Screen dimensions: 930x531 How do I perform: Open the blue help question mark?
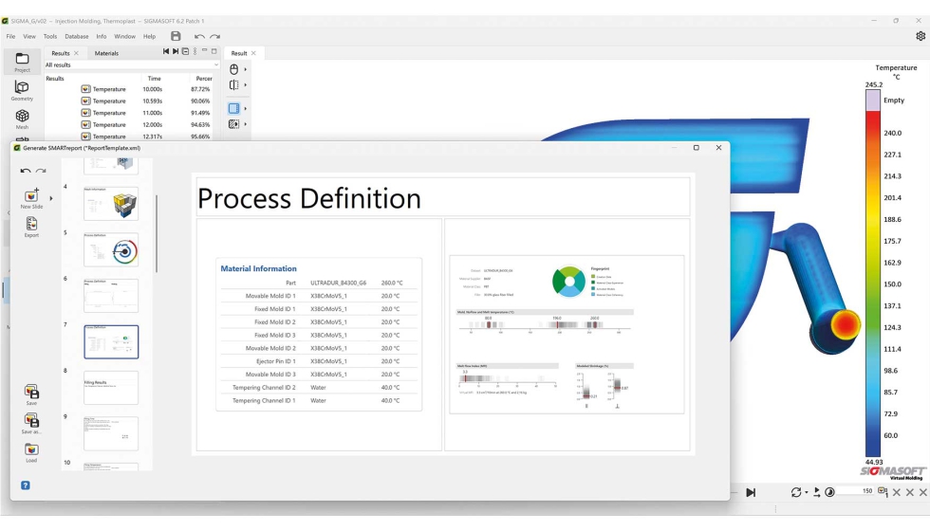pyautogui.click(x=26, y=485)
